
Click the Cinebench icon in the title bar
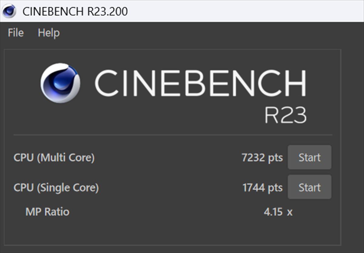pyautogui.click(x=9, y=11)
